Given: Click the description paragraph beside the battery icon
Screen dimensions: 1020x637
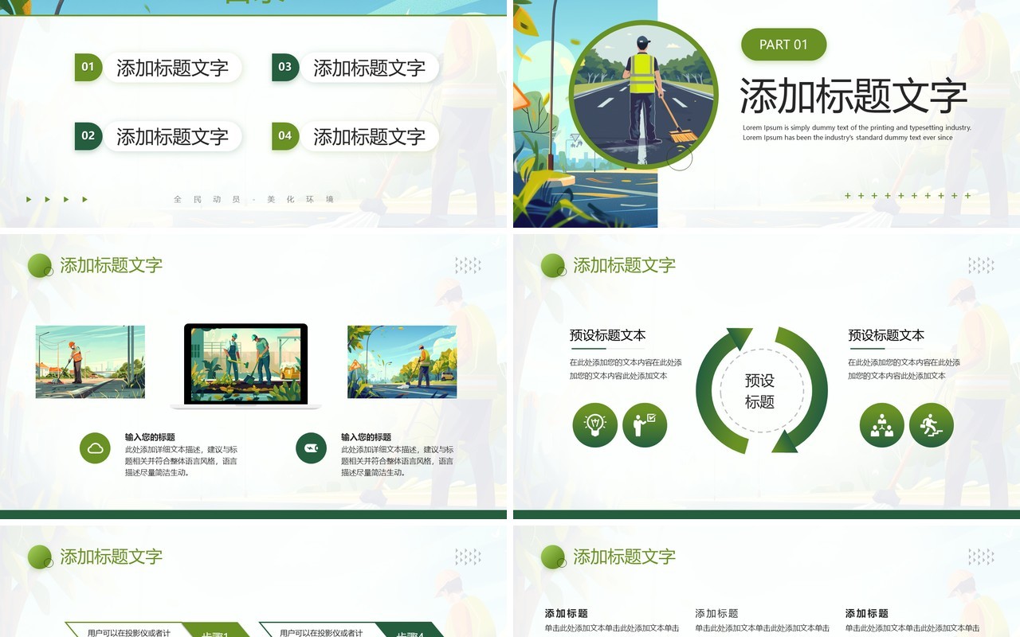Looking at the screenshot, I should click(x=397, y=461).
